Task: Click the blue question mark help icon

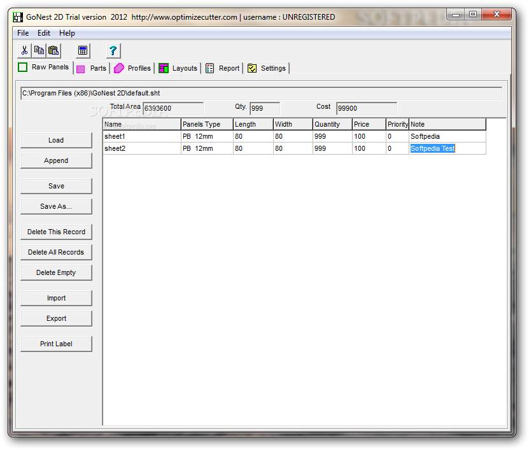Action: [x=113, y=50]
